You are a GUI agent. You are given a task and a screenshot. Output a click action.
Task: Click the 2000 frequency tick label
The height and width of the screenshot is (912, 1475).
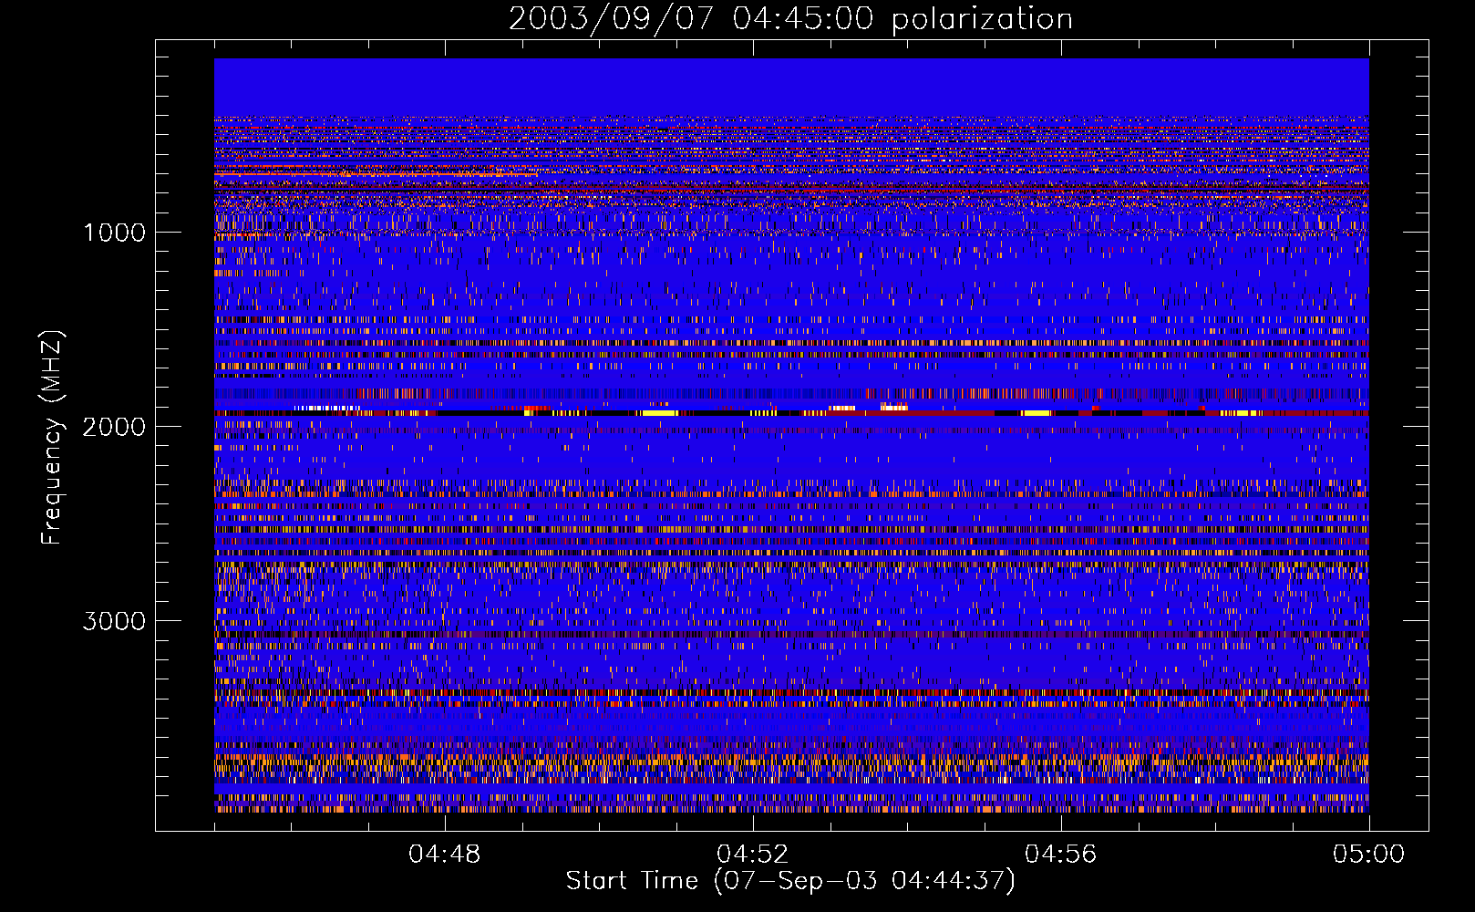pyautogui.click(x=114, y=427)
